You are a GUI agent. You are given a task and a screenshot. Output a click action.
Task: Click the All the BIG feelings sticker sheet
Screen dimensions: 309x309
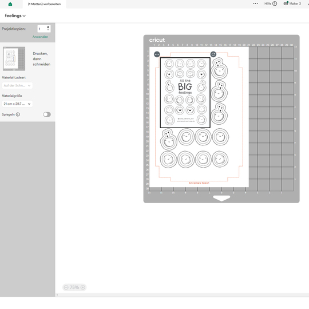tap(185, 93)
